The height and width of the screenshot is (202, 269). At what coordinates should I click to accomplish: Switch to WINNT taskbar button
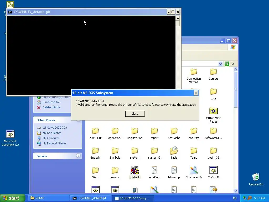[49, 198]
